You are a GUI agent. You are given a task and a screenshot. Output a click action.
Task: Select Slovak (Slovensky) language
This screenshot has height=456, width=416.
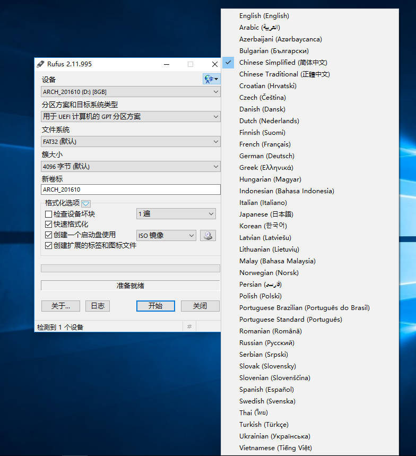[310, 366]
